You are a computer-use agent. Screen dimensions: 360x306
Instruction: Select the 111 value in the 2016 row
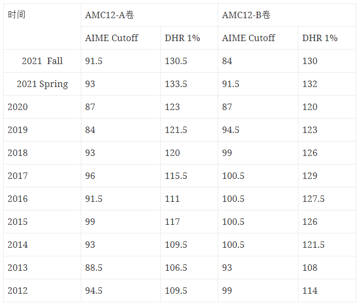(x=189, y=199)
